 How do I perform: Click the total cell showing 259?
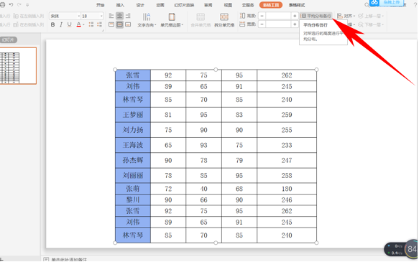click(287, 115)
